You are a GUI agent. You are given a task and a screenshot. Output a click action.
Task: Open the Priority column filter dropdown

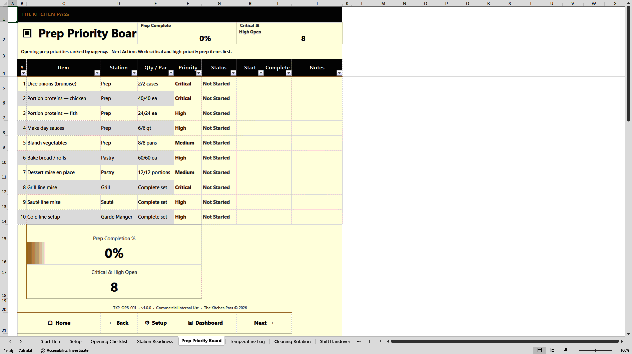click(198, 73)
